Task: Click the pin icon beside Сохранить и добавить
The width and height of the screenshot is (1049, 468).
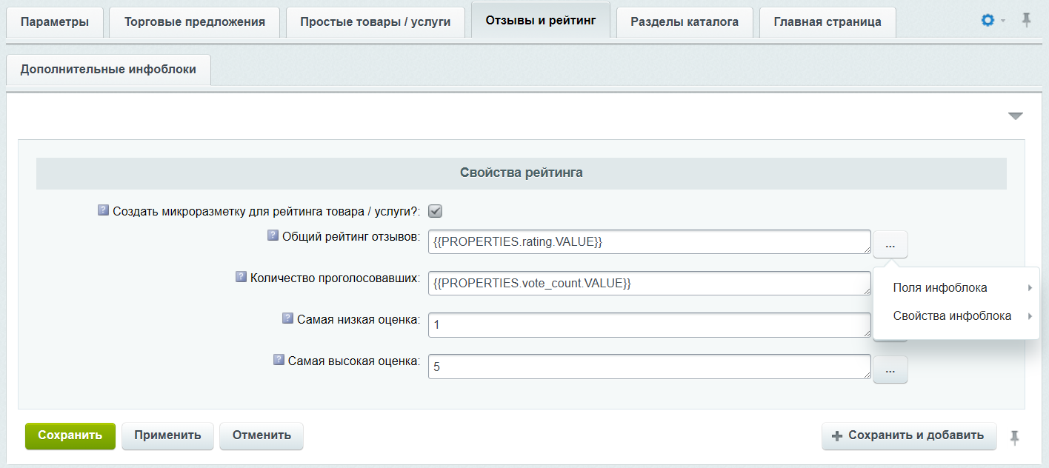Action: 1015,438
